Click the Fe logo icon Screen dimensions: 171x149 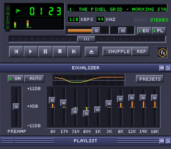point(162,53)
